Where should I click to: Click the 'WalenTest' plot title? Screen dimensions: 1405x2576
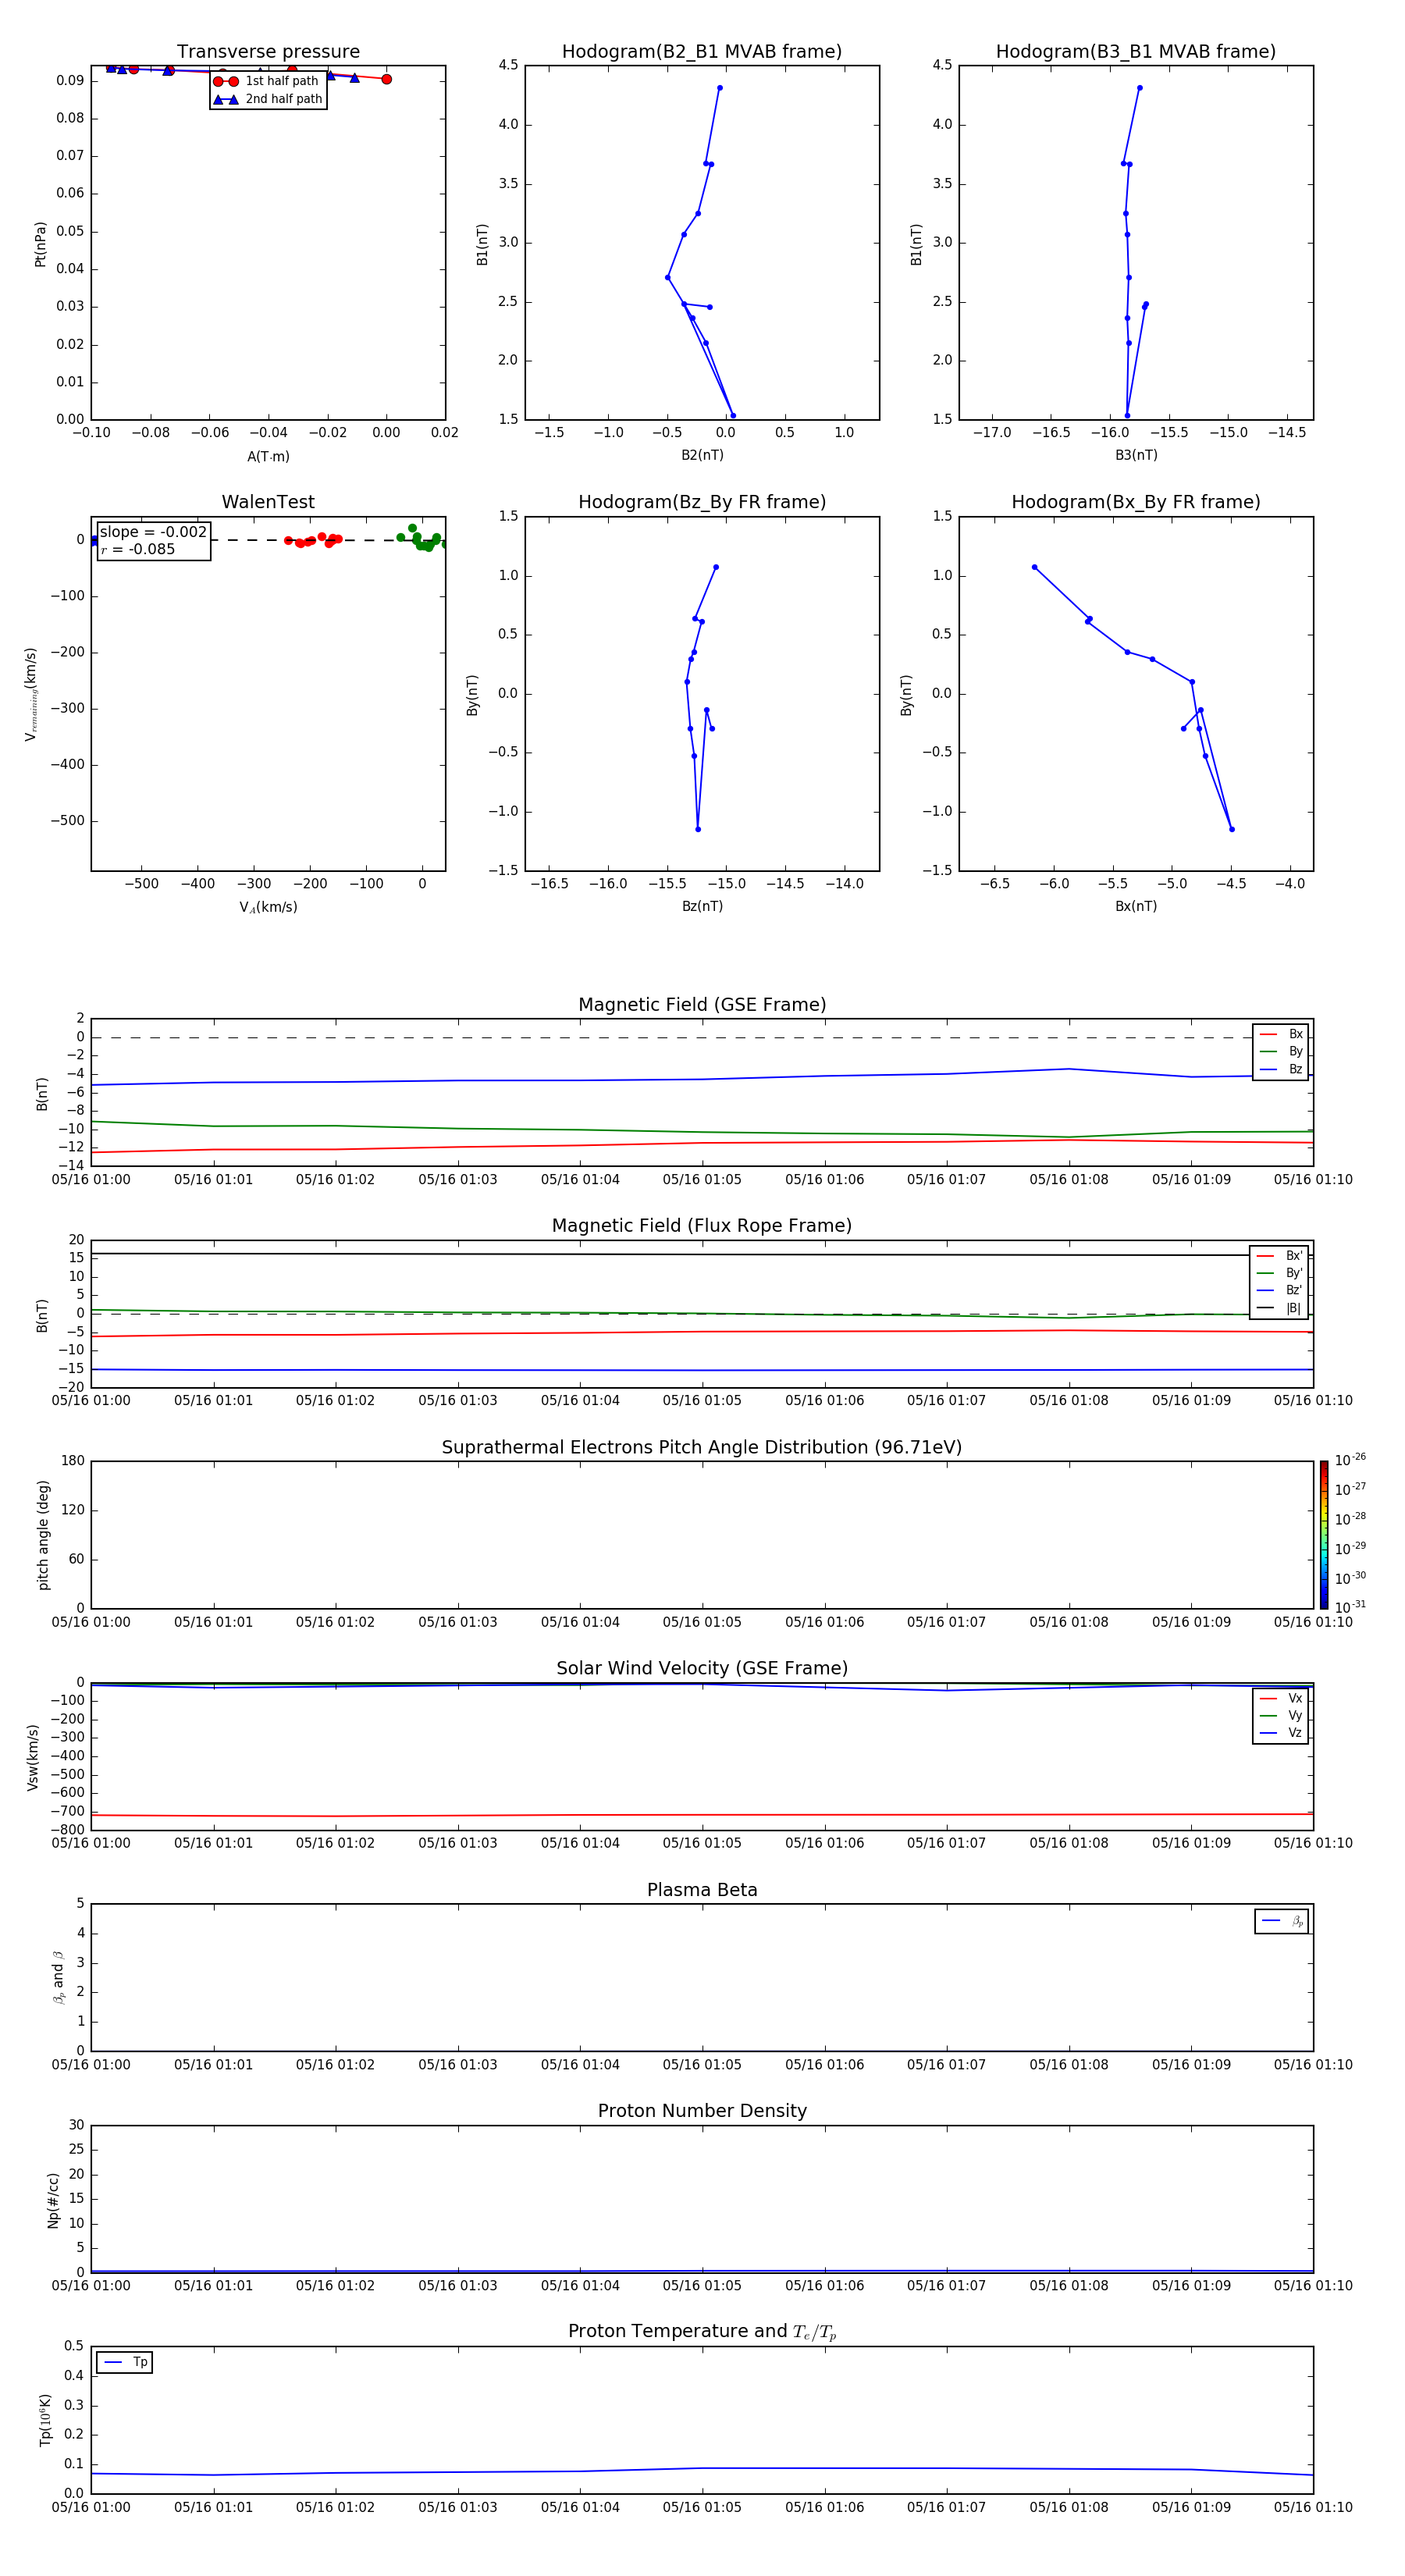(x=268, y=502)
